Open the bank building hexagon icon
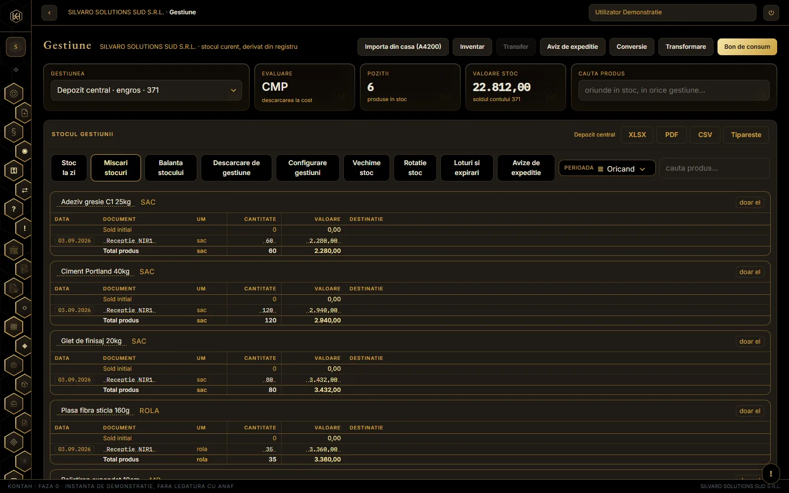The height and width of the screenshot is (493, 789). (x=14, y=250)
